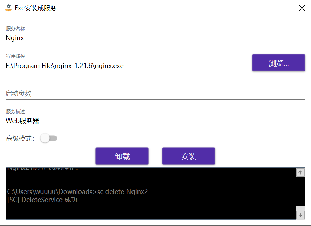Toggle the 高级模式 switch

pos(49,138)
